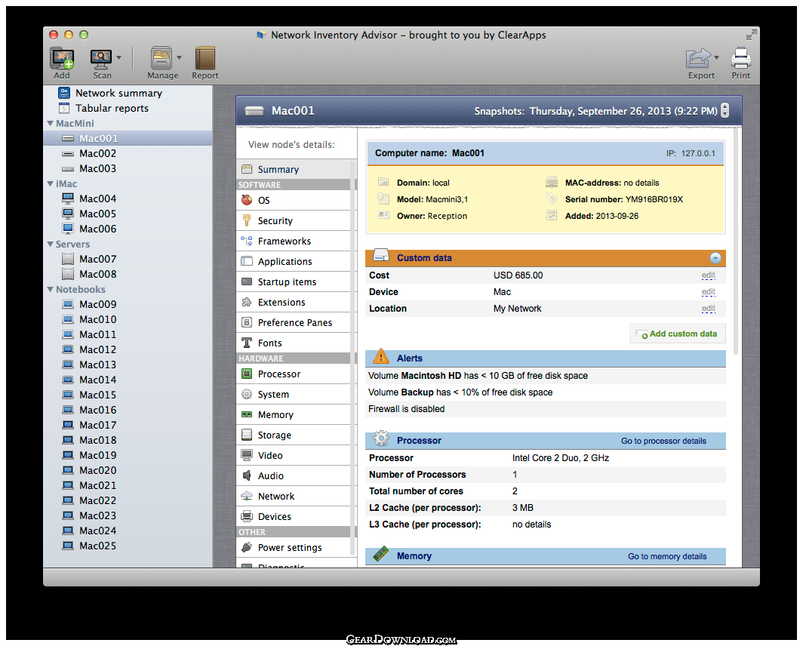803x646 pixels.
Task: Follow the Go to processor details link
Action: 663,441
